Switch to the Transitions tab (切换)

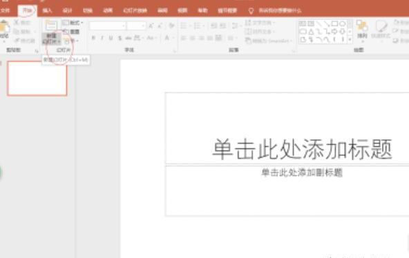pos(88,10)
